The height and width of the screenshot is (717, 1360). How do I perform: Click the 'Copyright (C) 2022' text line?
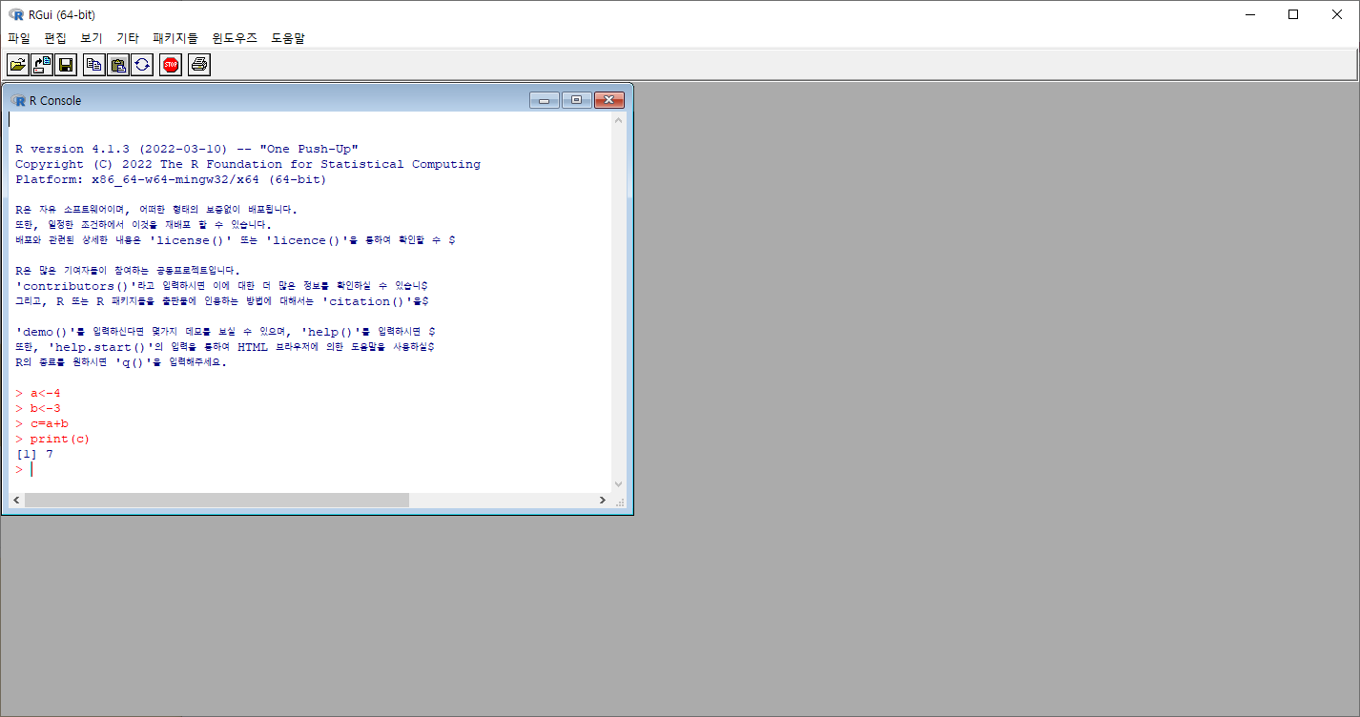(x=248, y=164)
